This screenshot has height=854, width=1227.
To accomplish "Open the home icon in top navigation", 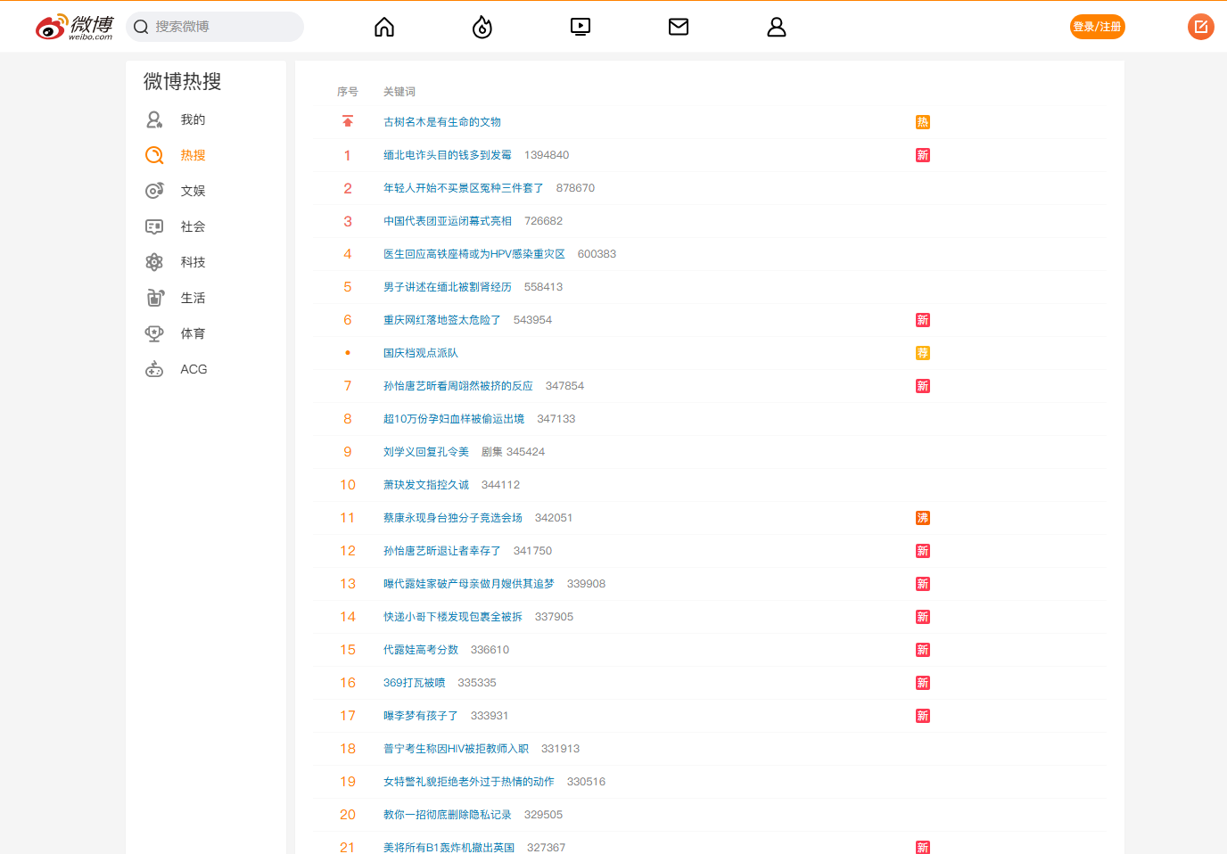I will [384, 27].
